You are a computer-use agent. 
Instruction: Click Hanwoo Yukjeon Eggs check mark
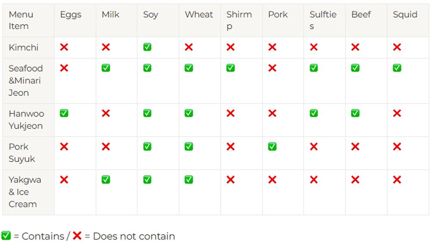(64, 113)
